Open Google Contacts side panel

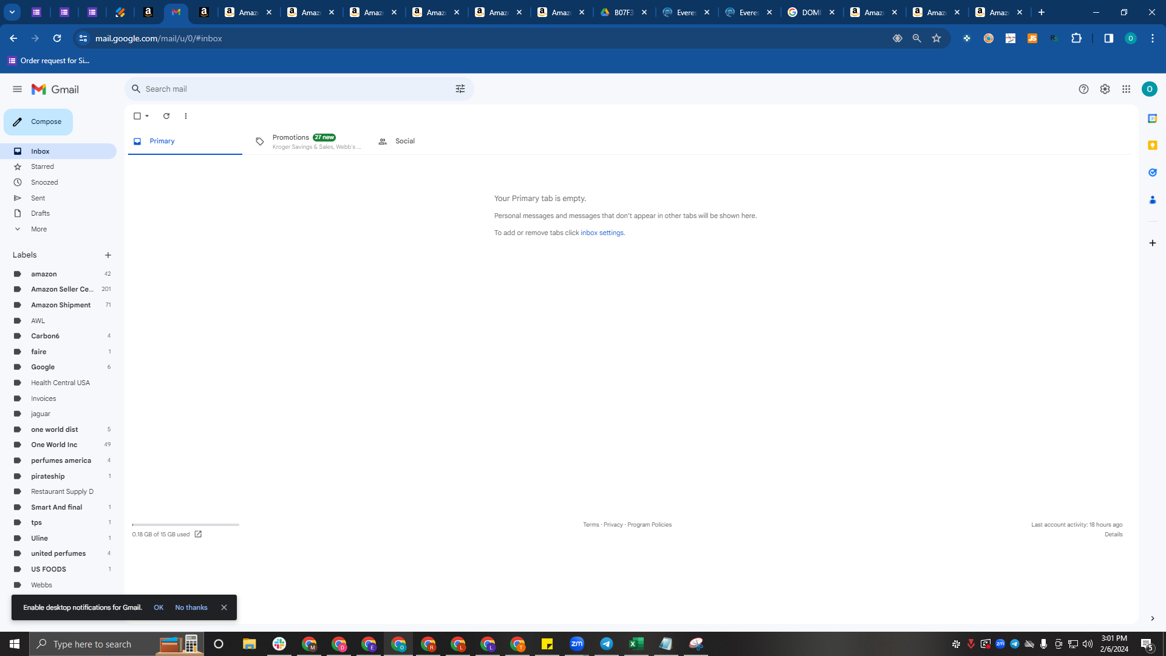tap(1152, 199)
